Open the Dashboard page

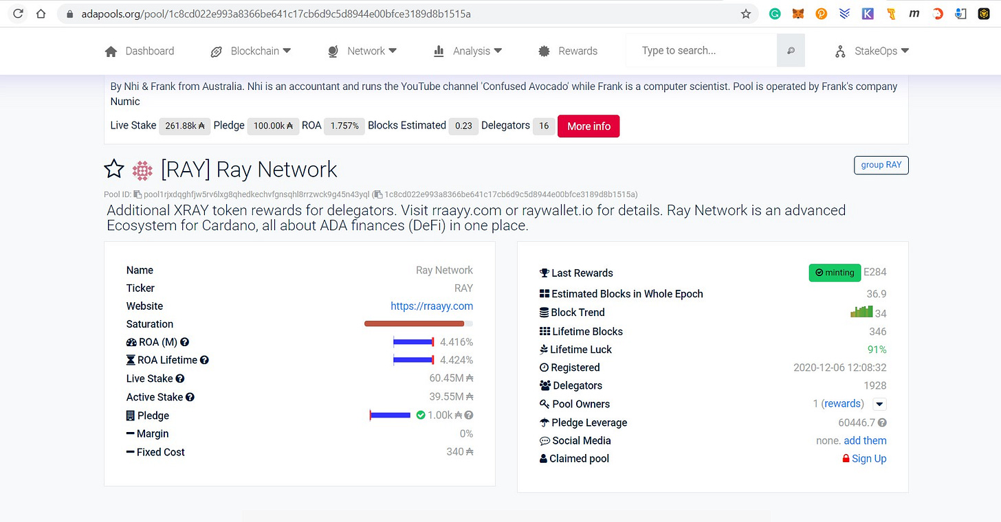coord(140,51)
